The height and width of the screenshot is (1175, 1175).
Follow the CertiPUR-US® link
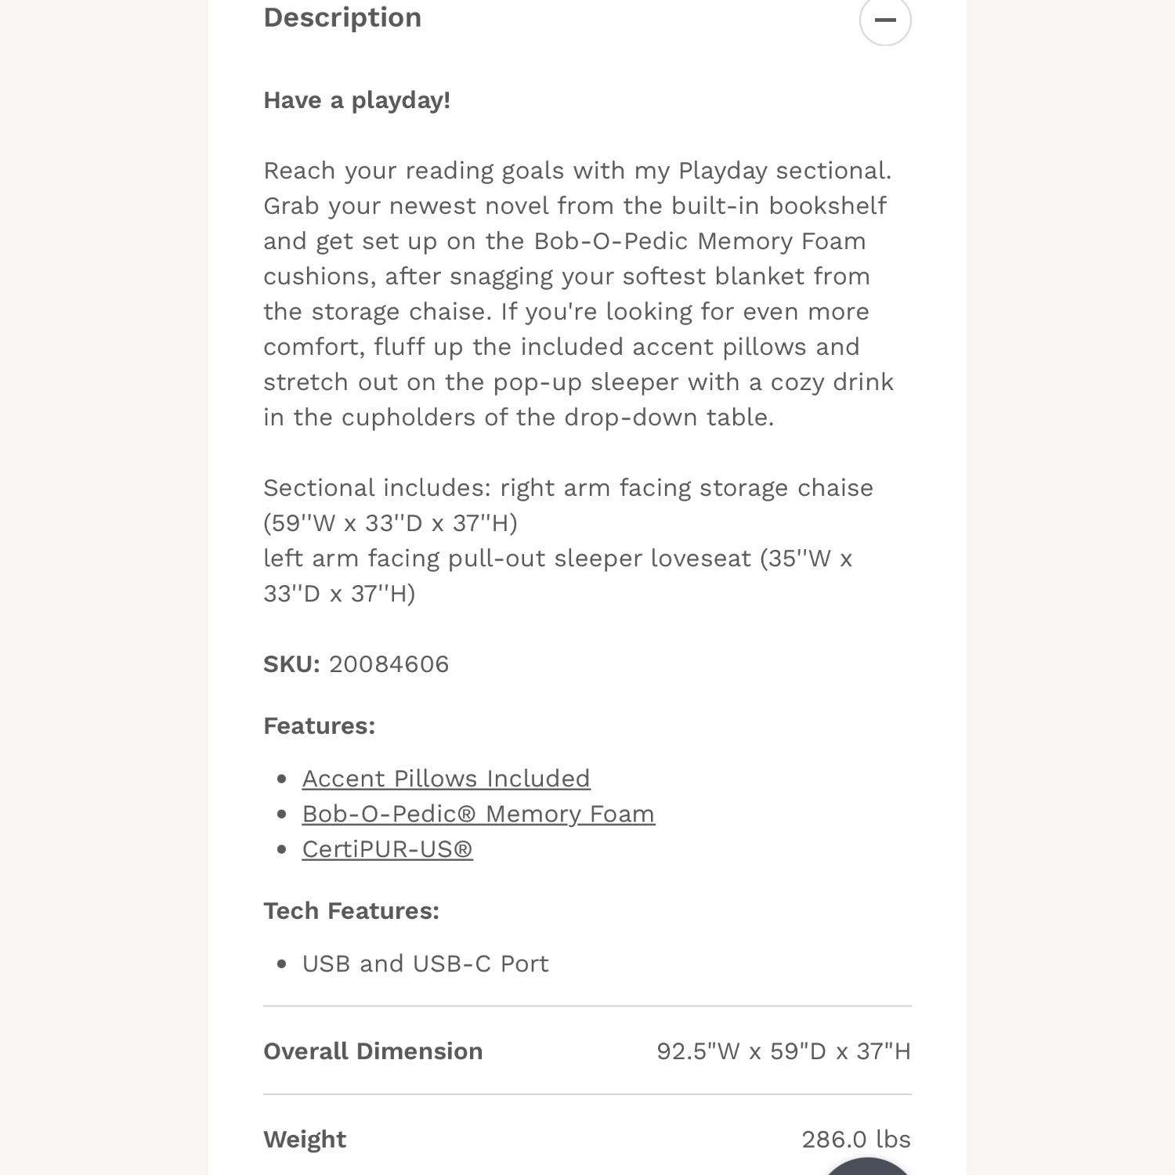387,849
